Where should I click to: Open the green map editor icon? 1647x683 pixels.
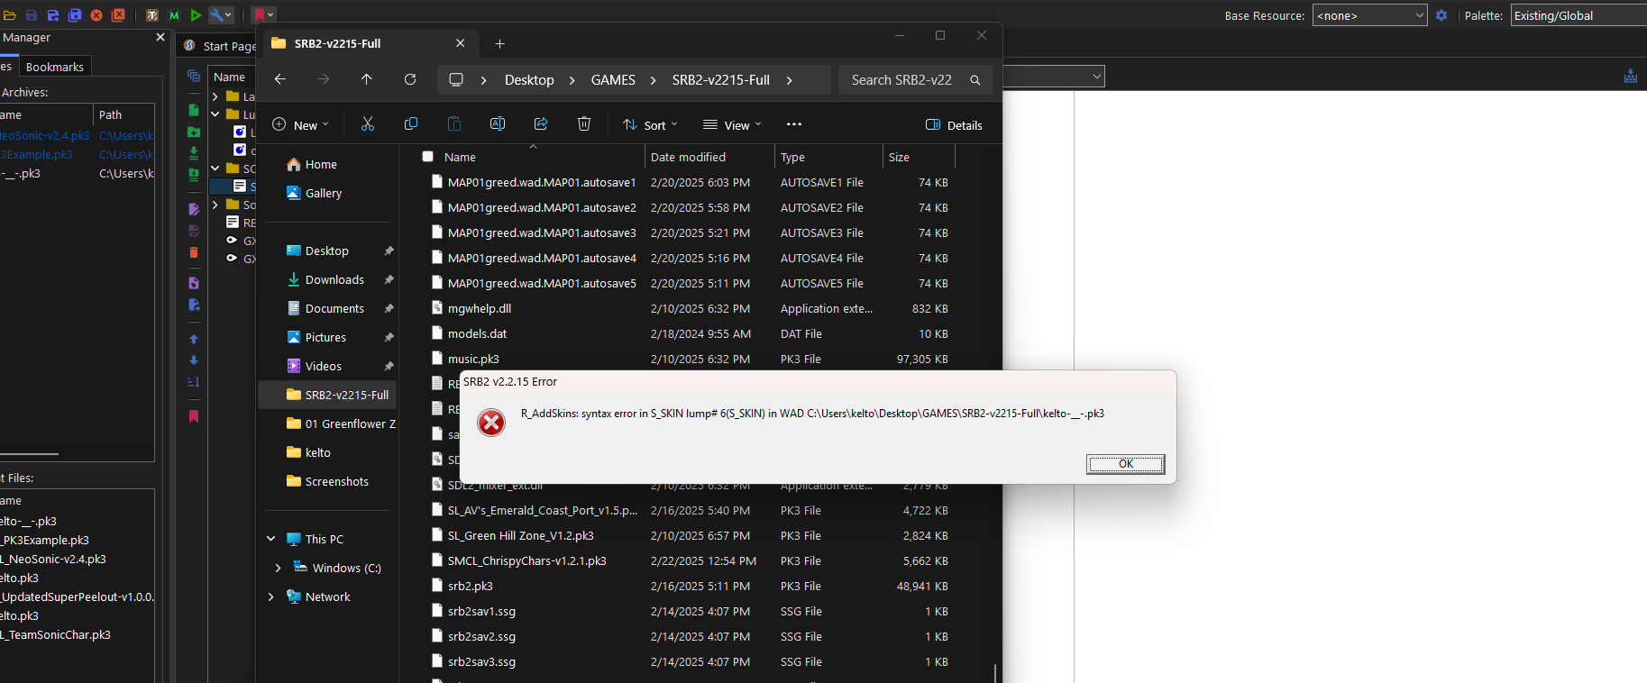[174, 15]
